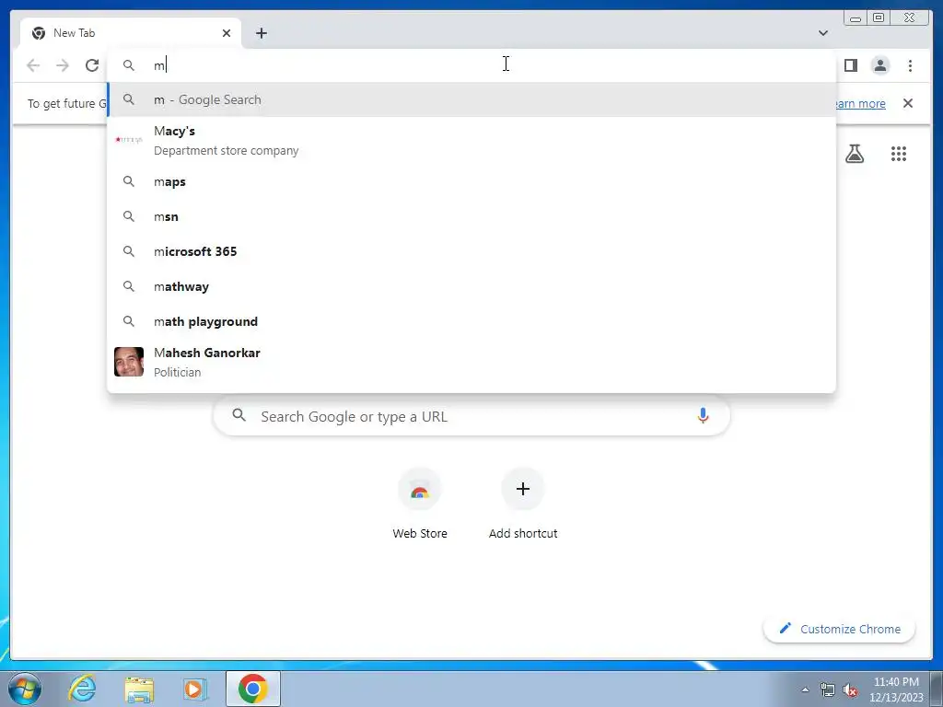Click the address bar text field
Image resolution: width=943 pixels, height=707 pixels.
point(471,65)
